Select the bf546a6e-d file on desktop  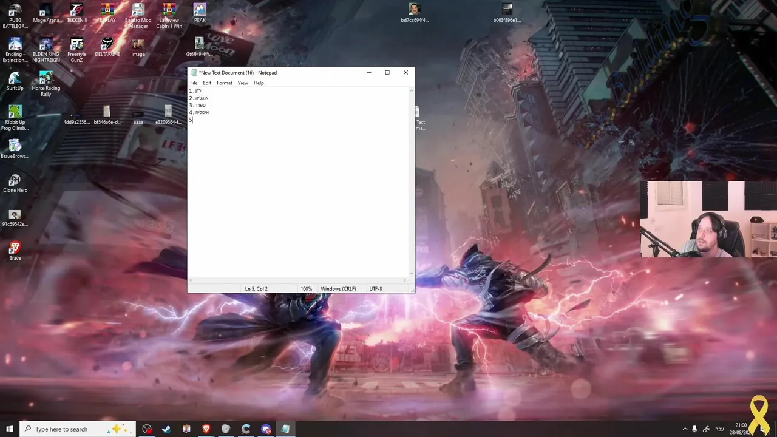click(107, 115)
